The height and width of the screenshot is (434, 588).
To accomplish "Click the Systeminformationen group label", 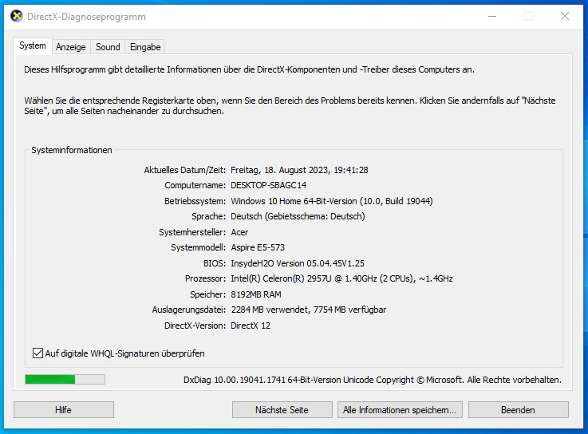I will click(72, 150).
